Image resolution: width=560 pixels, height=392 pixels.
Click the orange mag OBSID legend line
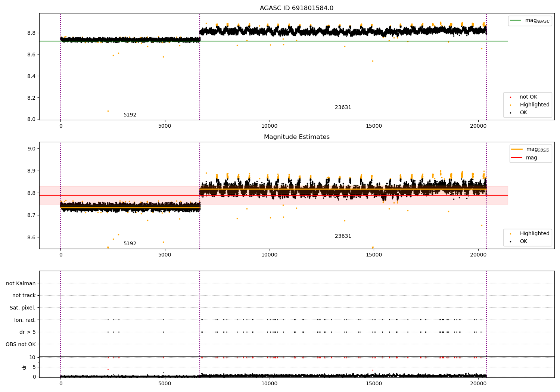(517, 149)
